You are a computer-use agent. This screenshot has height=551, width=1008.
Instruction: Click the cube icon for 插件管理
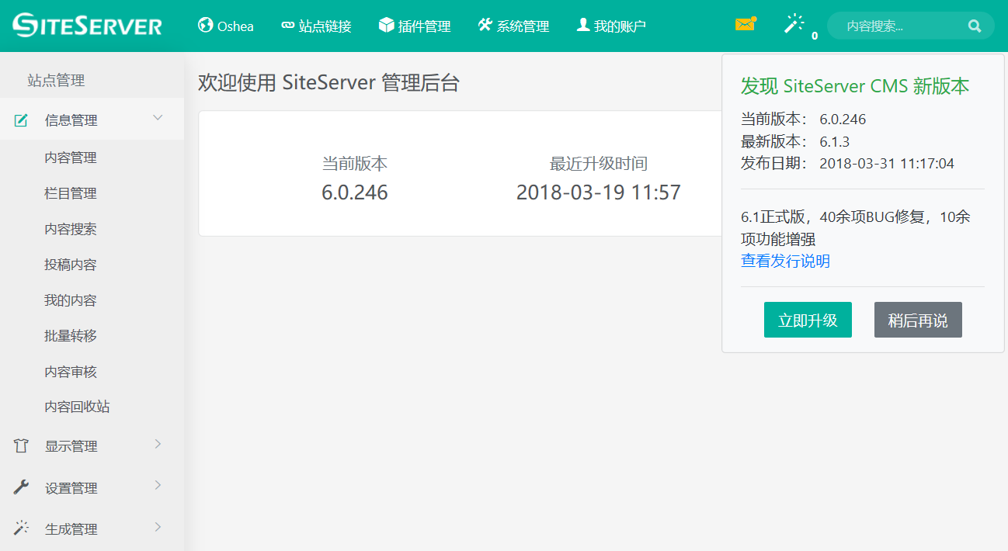(386, 25)
